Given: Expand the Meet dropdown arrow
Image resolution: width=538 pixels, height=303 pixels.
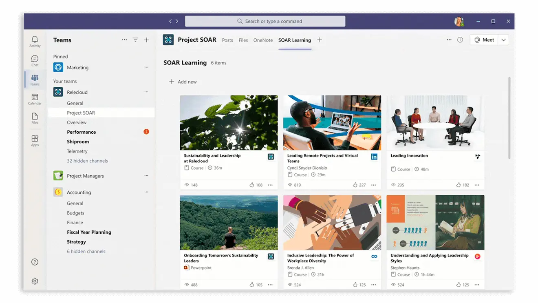Looking at the screenshot, I should [504, 40].
